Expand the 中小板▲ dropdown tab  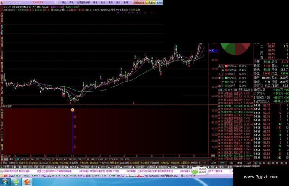95,167
